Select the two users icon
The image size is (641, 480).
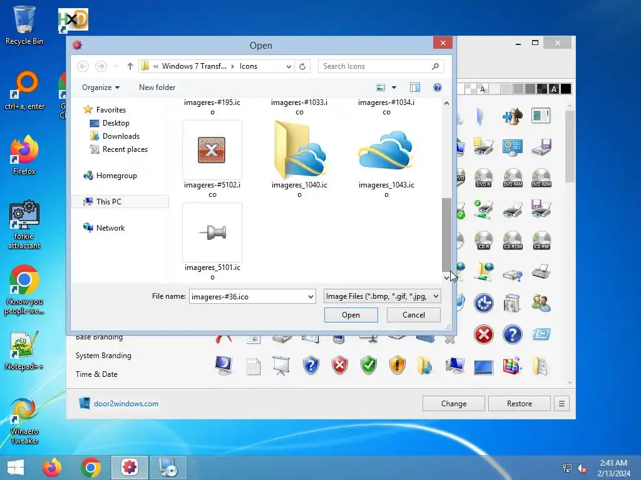click(x=541, y=303)
